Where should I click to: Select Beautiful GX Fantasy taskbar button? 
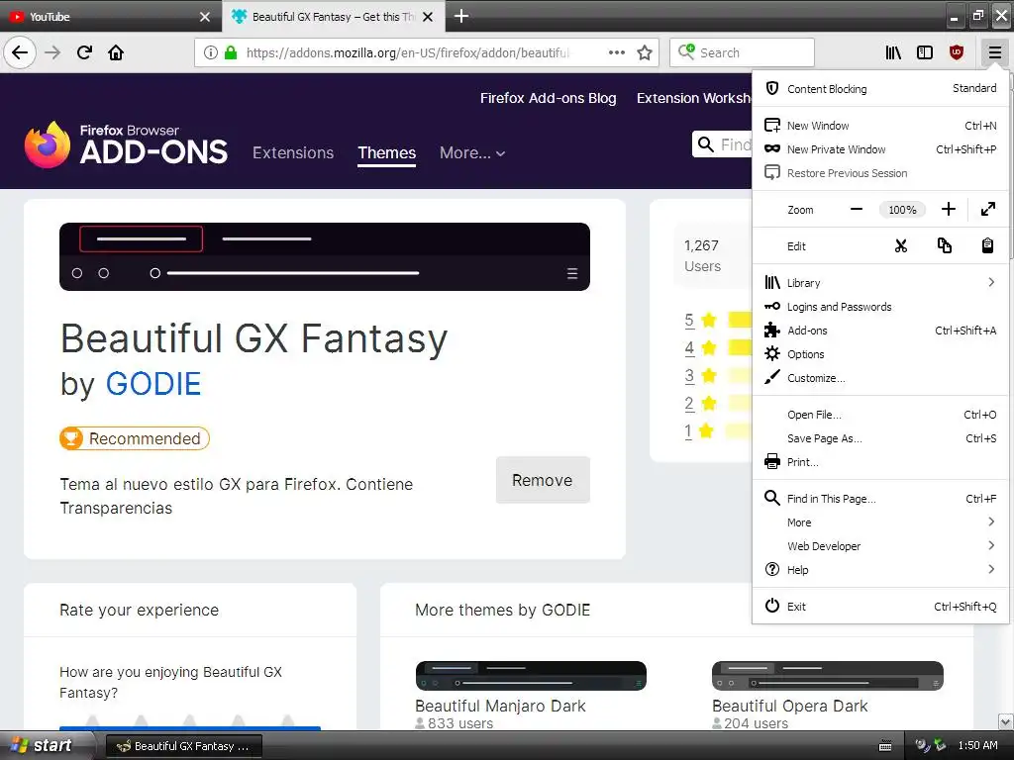184,746
